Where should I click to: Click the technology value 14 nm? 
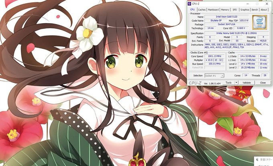click(x=210, y=28)
